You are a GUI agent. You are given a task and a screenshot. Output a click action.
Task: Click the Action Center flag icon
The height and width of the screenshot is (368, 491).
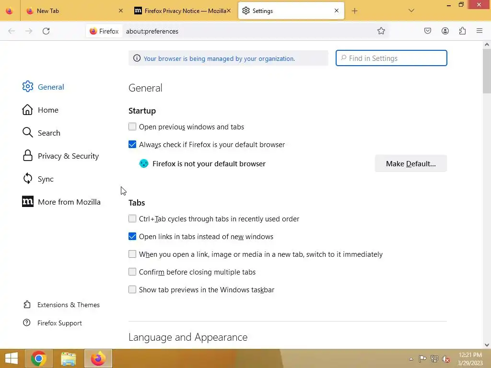[x=423, y=358]
